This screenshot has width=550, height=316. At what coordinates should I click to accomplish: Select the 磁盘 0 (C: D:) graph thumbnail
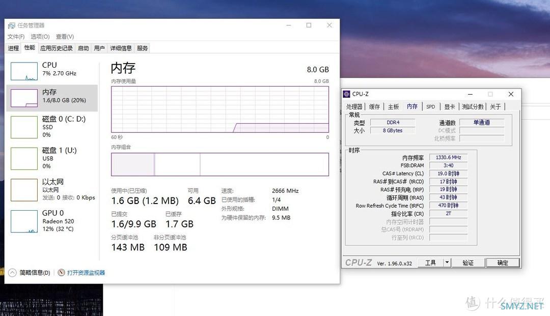pyautogui.click(x=24, y=127)
